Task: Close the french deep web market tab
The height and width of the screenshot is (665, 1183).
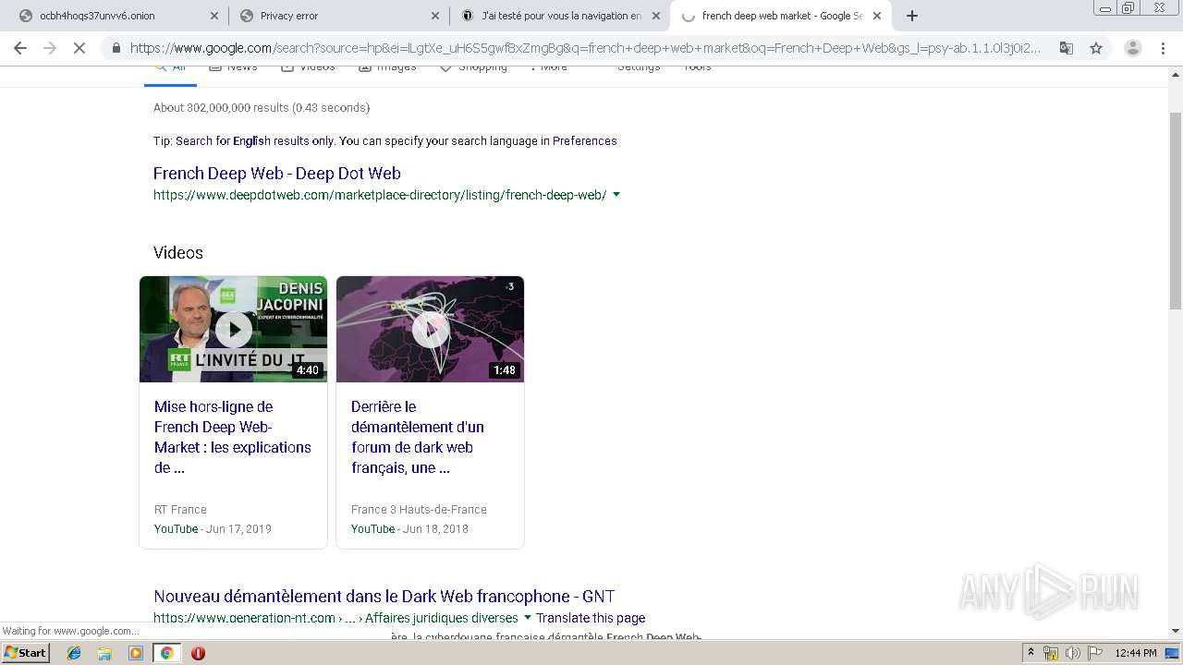Action: 877,16
